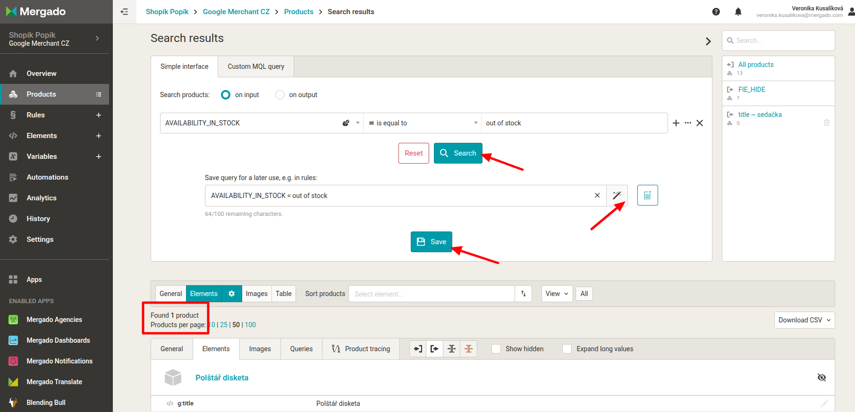Viewport: 855px width, 412px height.
Task: Clear the saved query name field
Action: click(x=597, y=196)
